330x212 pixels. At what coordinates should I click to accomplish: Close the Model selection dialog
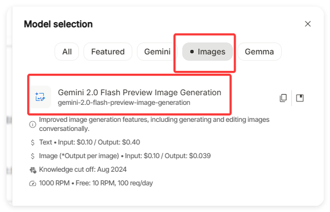point(308,24)
